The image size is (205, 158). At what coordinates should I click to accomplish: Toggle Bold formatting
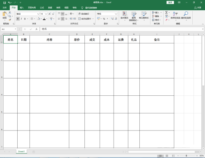18,19
